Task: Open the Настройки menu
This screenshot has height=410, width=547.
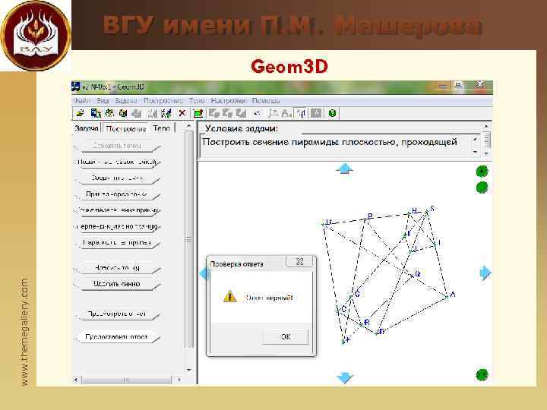Action: (x=228, y=101)
